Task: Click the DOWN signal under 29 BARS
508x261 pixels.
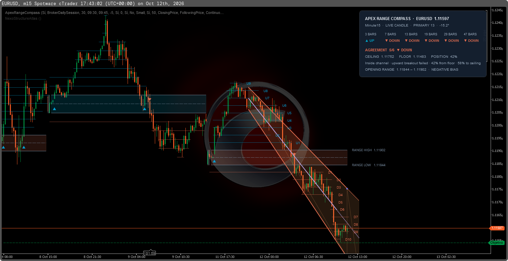Action: (x=452, y=41)
